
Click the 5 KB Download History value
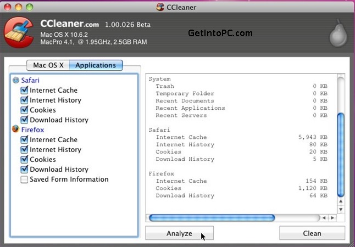pos(320,159)
